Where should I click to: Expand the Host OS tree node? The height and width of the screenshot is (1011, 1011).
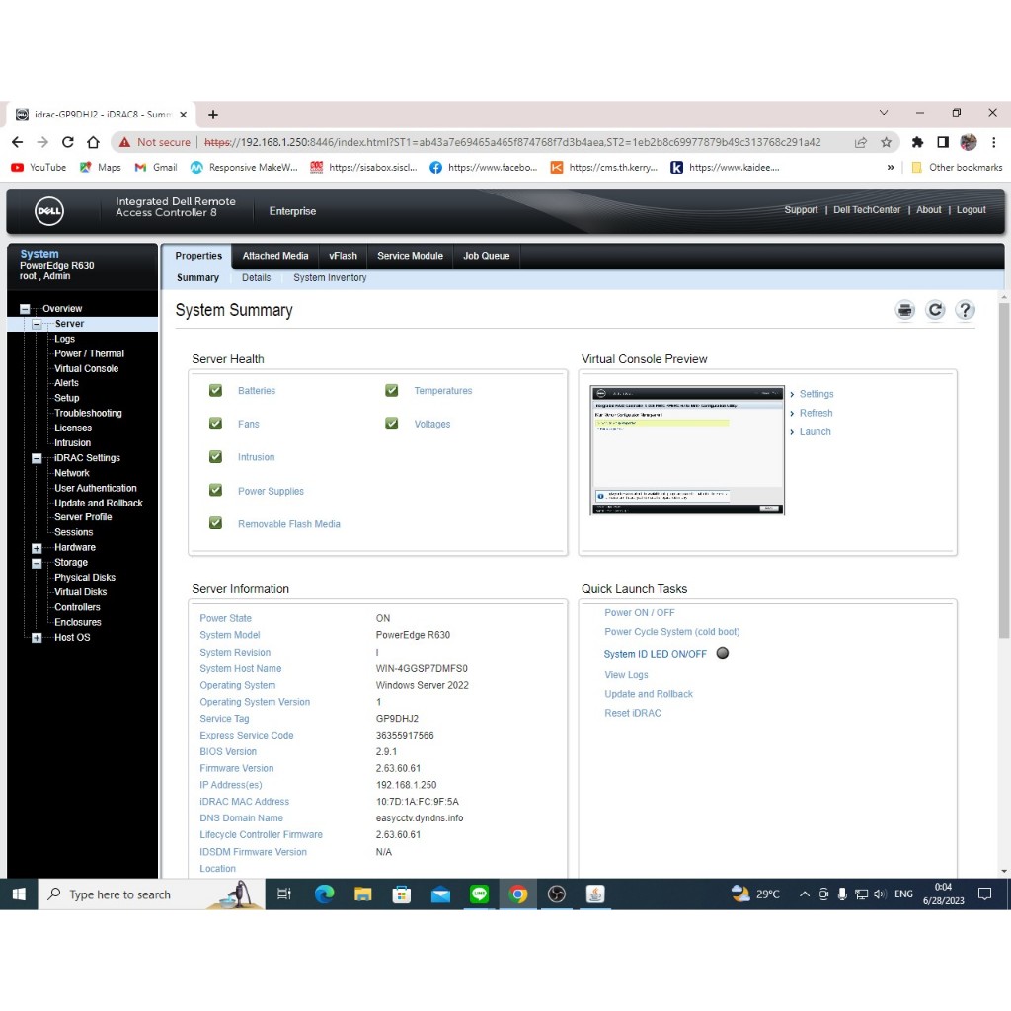point(38,638)
